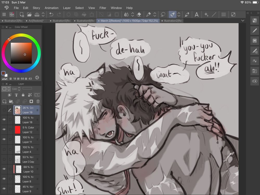Viewport: 260px width, 195px height.
Task: Toggle fit canvas to screen icon
Action: pos(233,14)
